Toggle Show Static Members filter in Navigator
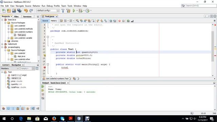 pos(13,108)
